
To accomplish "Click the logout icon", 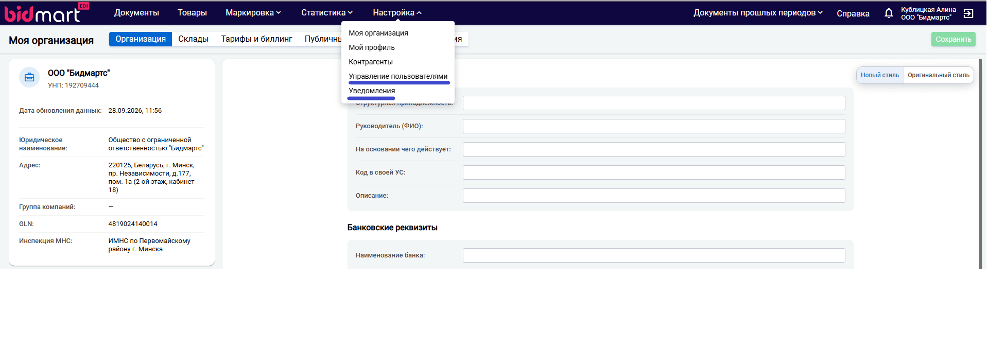I will pyautogui.click(x=968, y=13).
